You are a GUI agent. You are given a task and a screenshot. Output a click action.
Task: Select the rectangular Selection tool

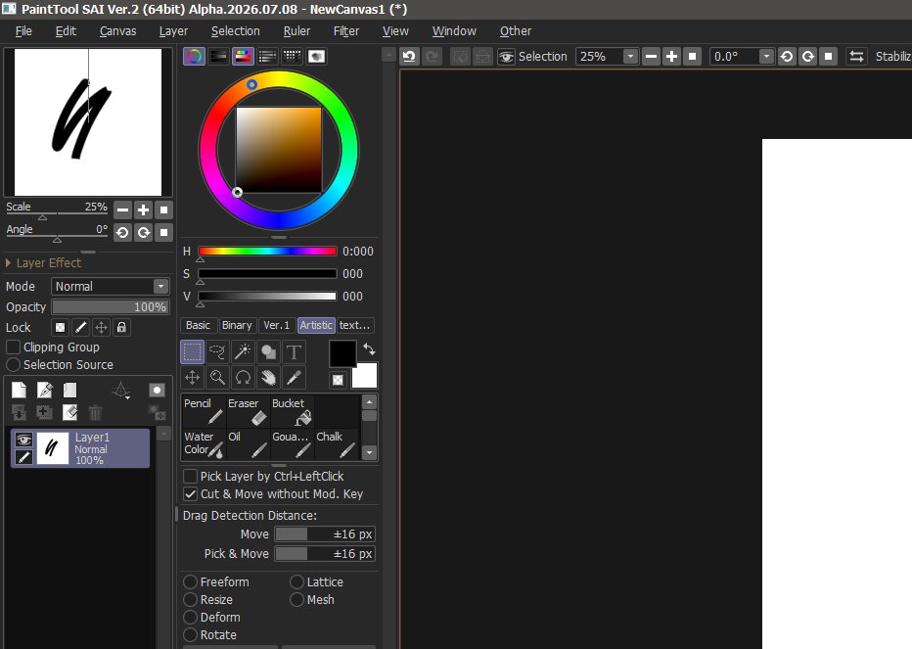(192, 352)
